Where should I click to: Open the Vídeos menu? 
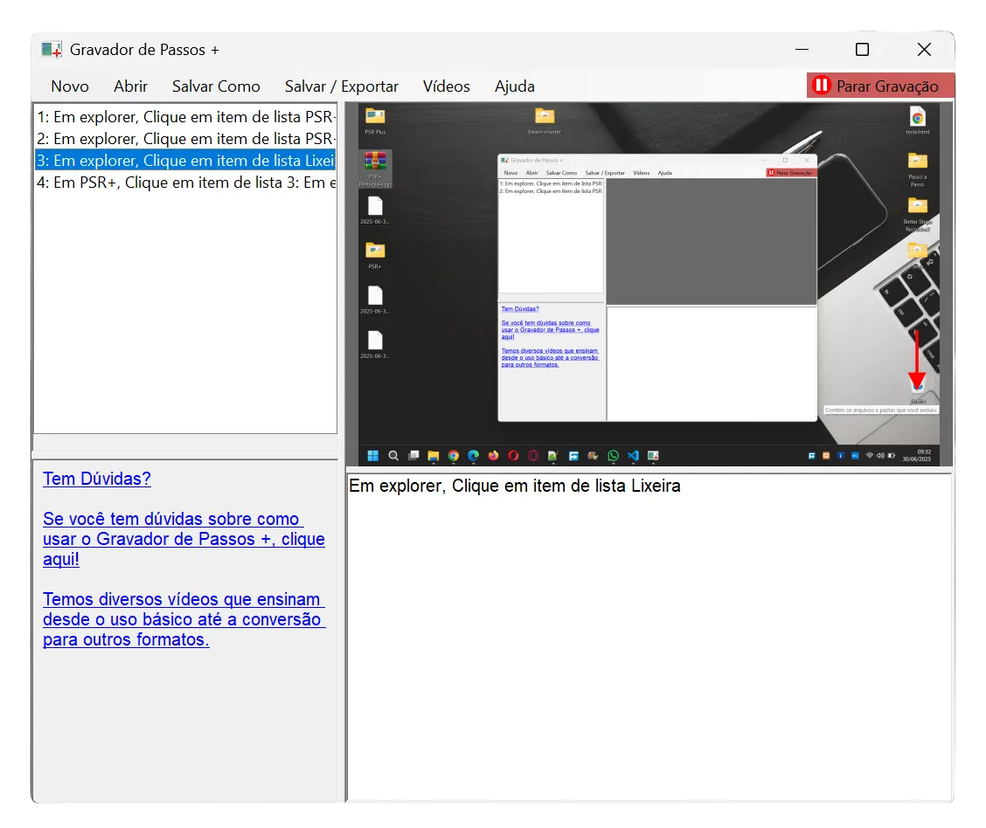click(x=446, y=86)
